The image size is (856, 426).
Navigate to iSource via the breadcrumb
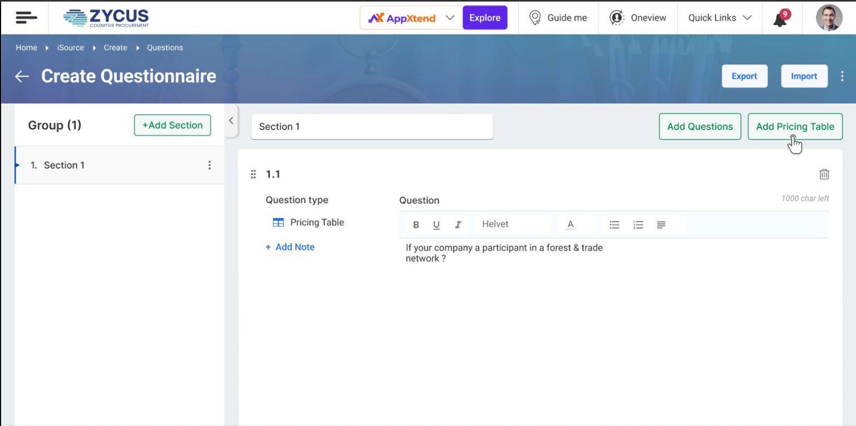70,47
